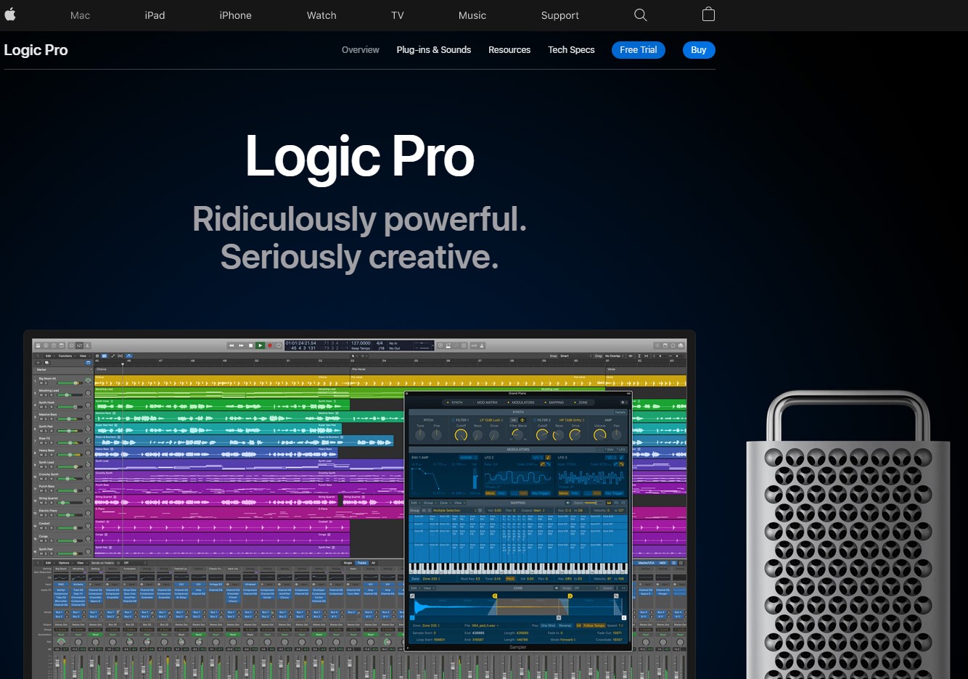Image resolution: width=968 pixels, height=679 pixels.
Task: Switch to Tech Specs tab
Action: (x=571, y=50)
